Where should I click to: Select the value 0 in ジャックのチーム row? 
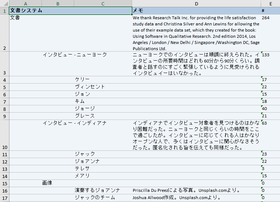(x=271, y=198)
